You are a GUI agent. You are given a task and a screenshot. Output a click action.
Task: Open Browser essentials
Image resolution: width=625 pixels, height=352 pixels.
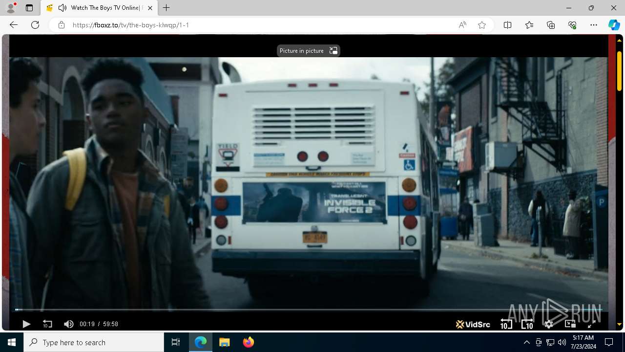click(572, 25)
